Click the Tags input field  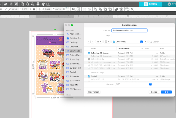click(x=129, y=35)
